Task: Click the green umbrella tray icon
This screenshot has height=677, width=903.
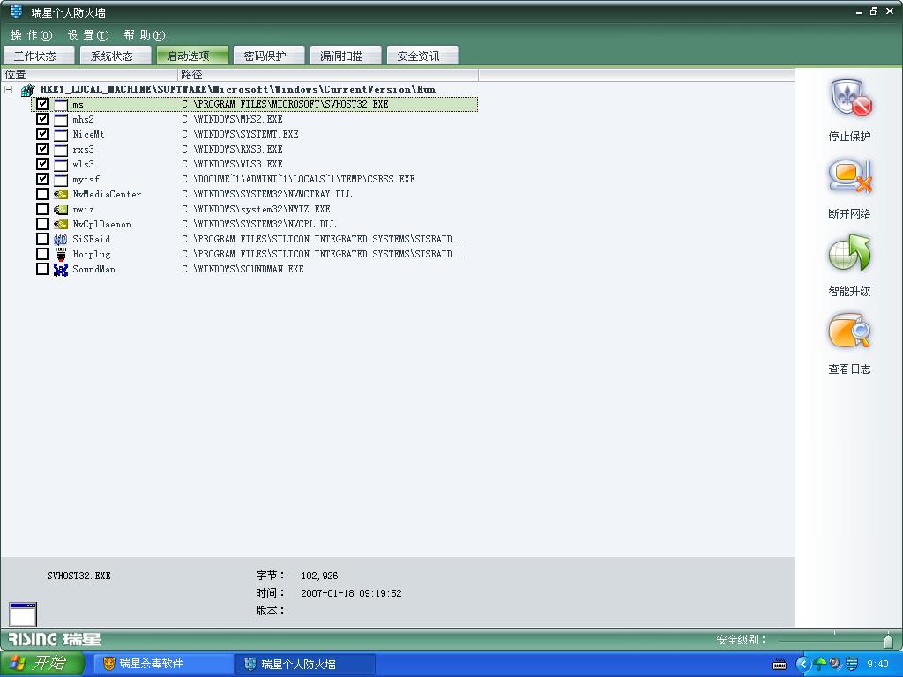Action: pyautogui.click(x=820, y=665)
